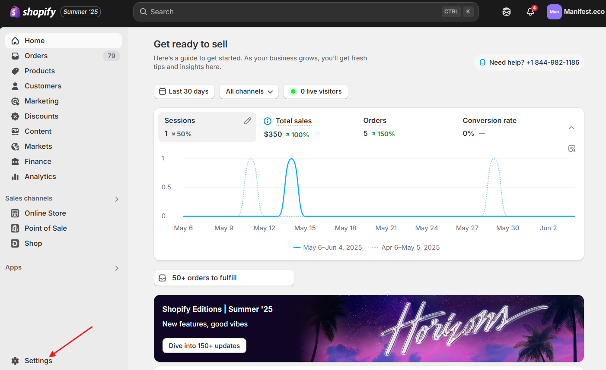This screenshot has width=606, height=370.
Task: Expand the Apps section arrow
Action: click(117, 268)
